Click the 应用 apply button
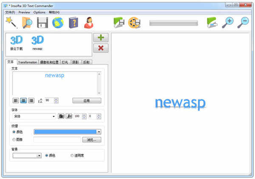 [x=87, y=101]
